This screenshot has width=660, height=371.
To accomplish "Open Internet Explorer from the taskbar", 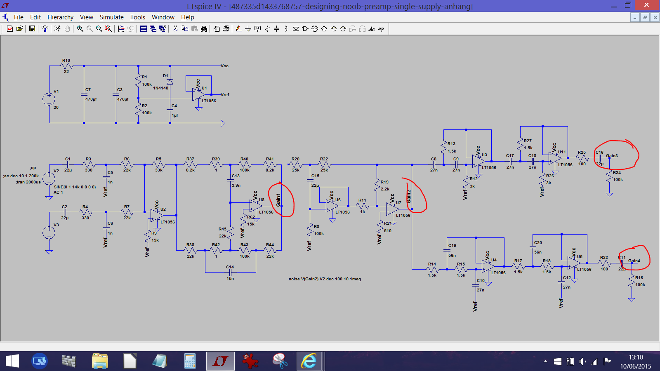I will tap(309, 362).
